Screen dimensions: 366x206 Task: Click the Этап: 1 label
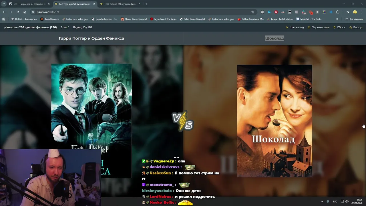click(x=65, y=27)
